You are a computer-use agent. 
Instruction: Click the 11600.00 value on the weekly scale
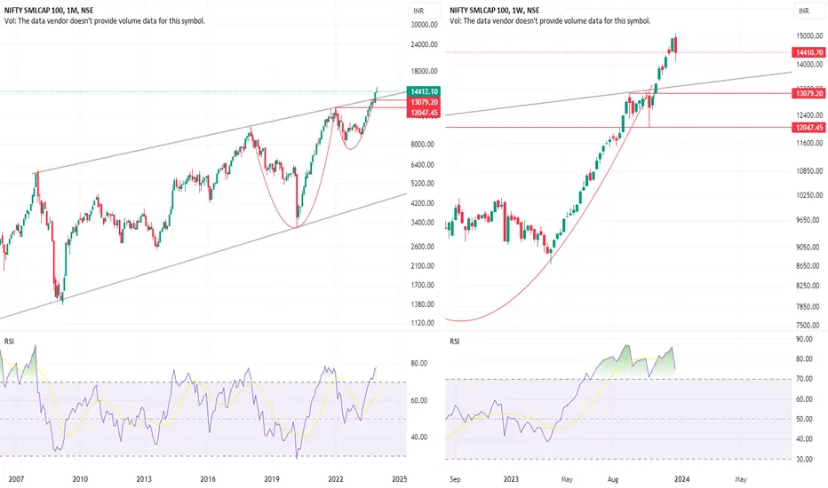pyautogui.click(x=809, y=143)
